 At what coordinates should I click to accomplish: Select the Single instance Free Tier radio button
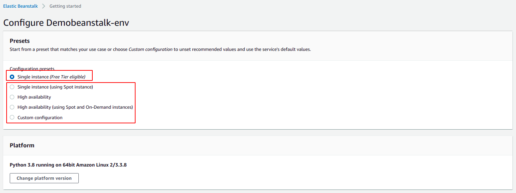12,77
